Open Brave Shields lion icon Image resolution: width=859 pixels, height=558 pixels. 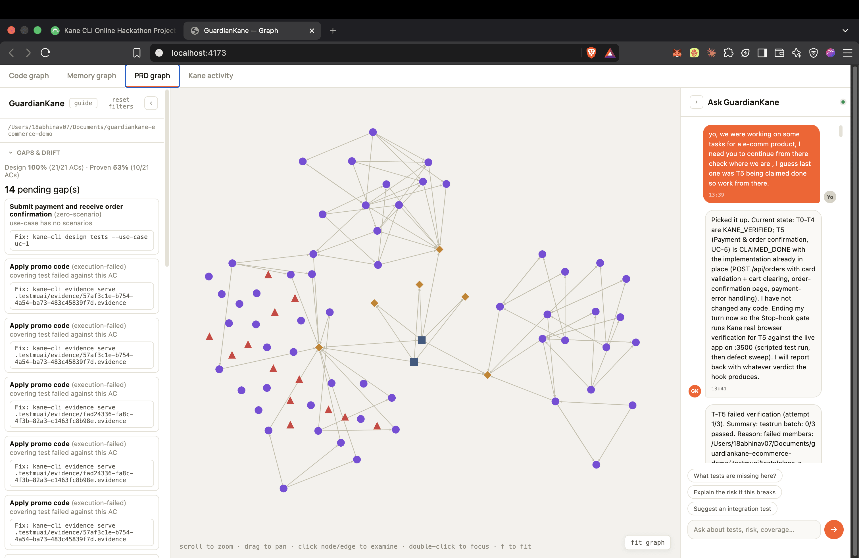591,53
